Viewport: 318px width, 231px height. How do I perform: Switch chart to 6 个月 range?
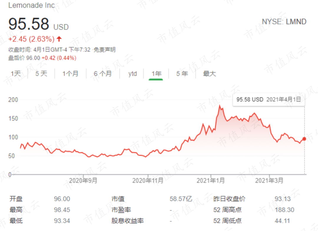click(x=103, y=74)
